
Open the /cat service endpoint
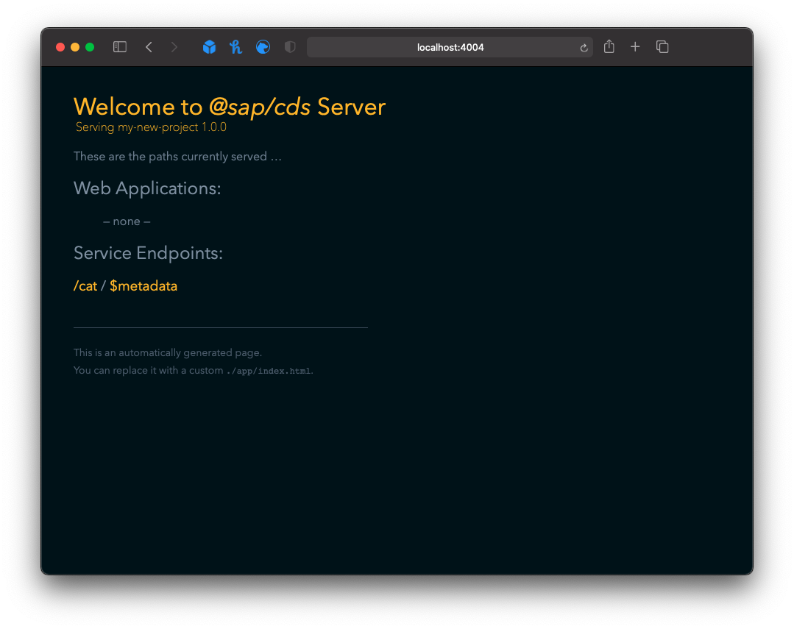(x=85, y=286)
